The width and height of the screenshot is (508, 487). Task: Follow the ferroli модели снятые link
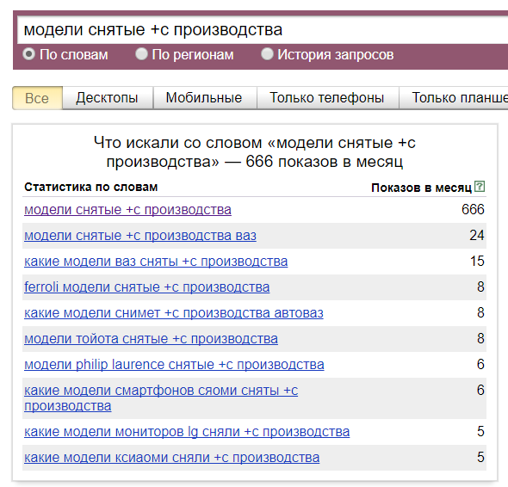click(146, 287)
